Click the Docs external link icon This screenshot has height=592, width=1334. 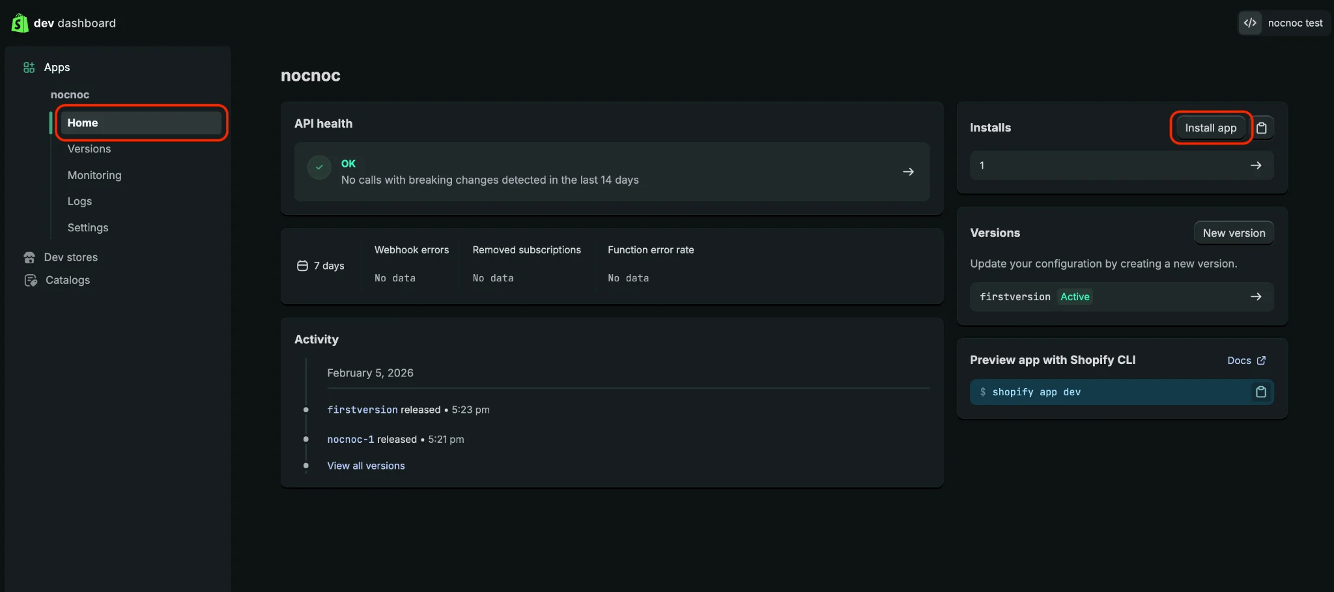click(x=1261, y=361)
